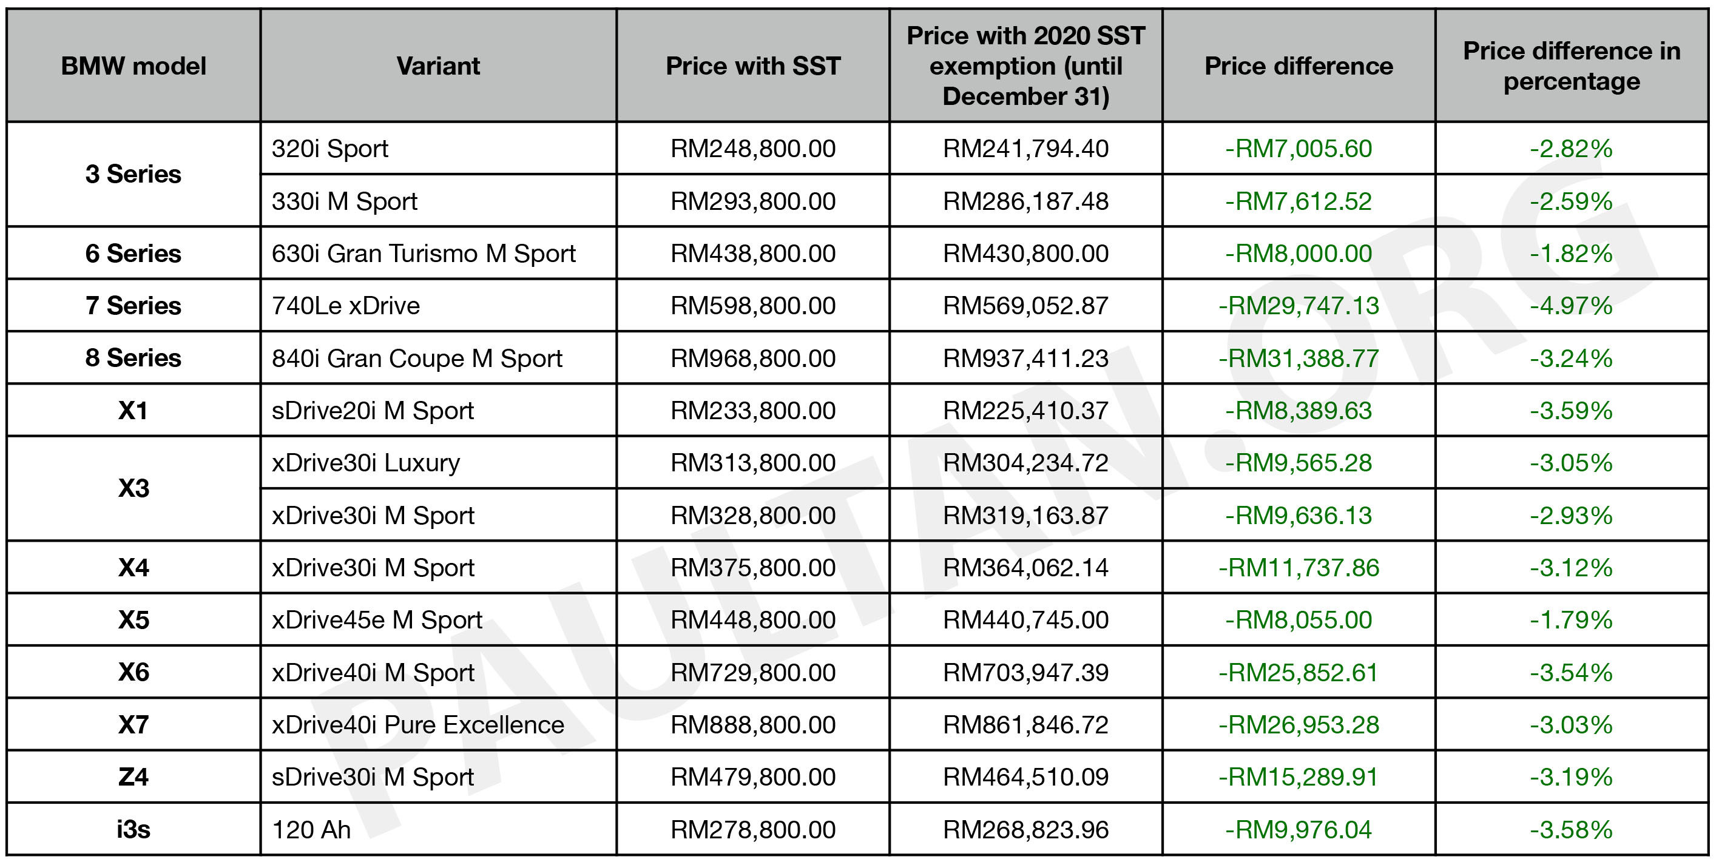Click the Price difference in percentage header

(1572, 66)
